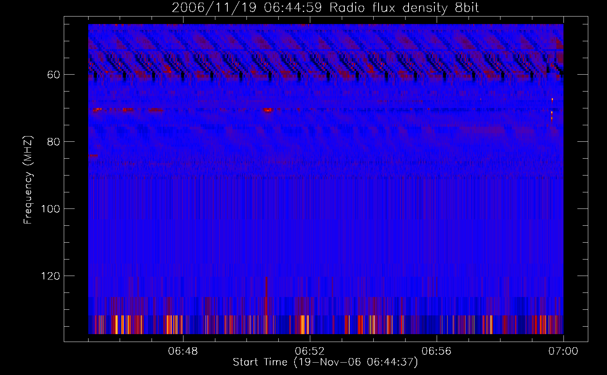This screenshot has width=607, height=375.
Task: Click the 06:48 time tick label
Action: coord(183,351)
